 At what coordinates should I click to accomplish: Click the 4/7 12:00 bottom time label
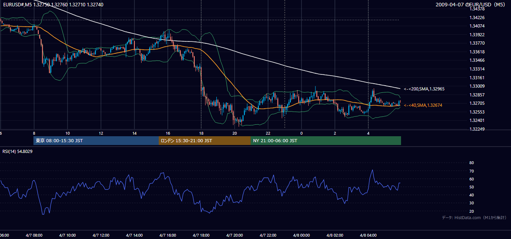coord(101,235)
